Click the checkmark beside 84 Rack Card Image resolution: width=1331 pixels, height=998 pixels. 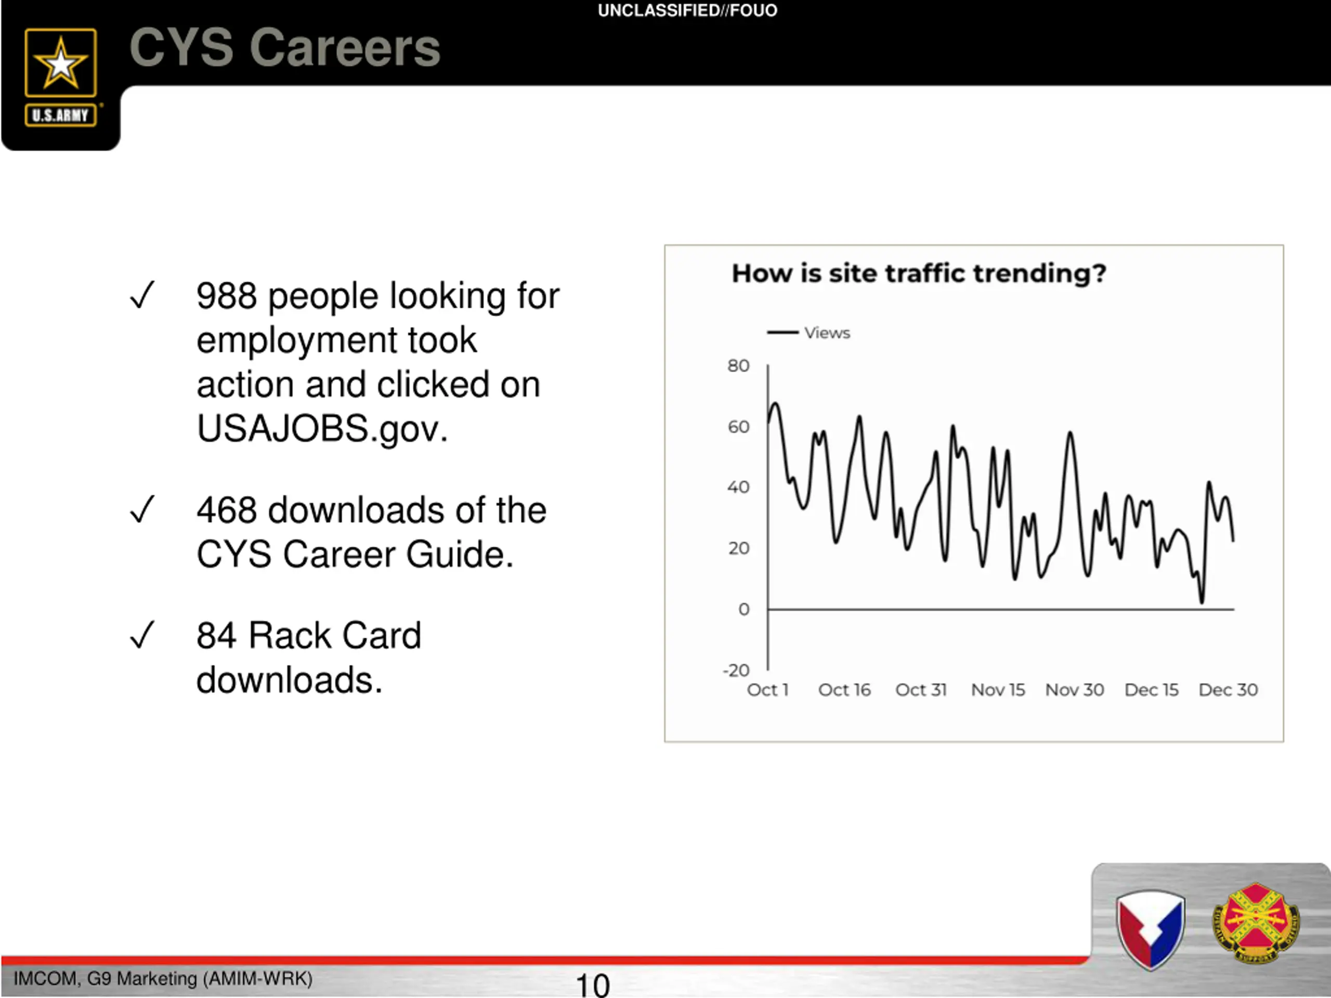[142, 635]
